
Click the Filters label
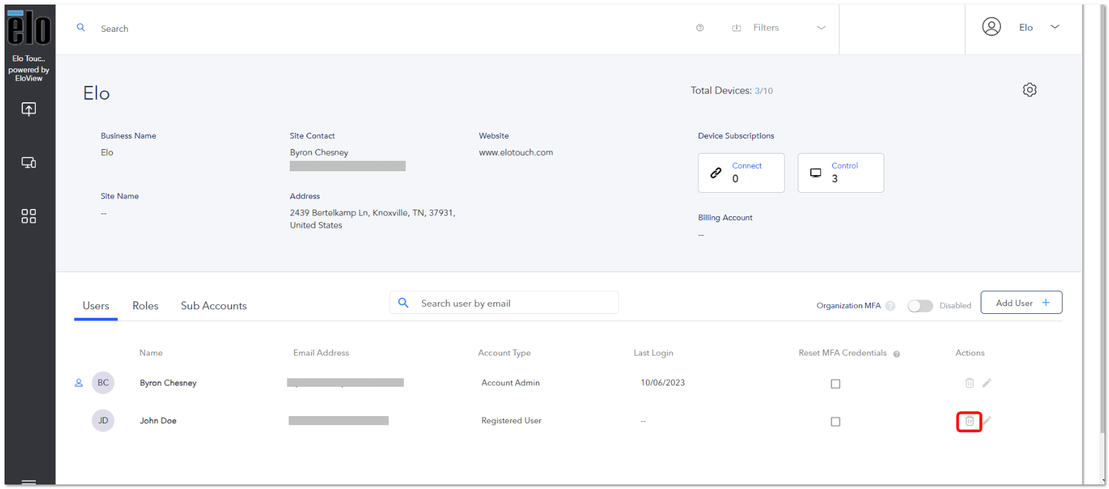tap(766, 28)
